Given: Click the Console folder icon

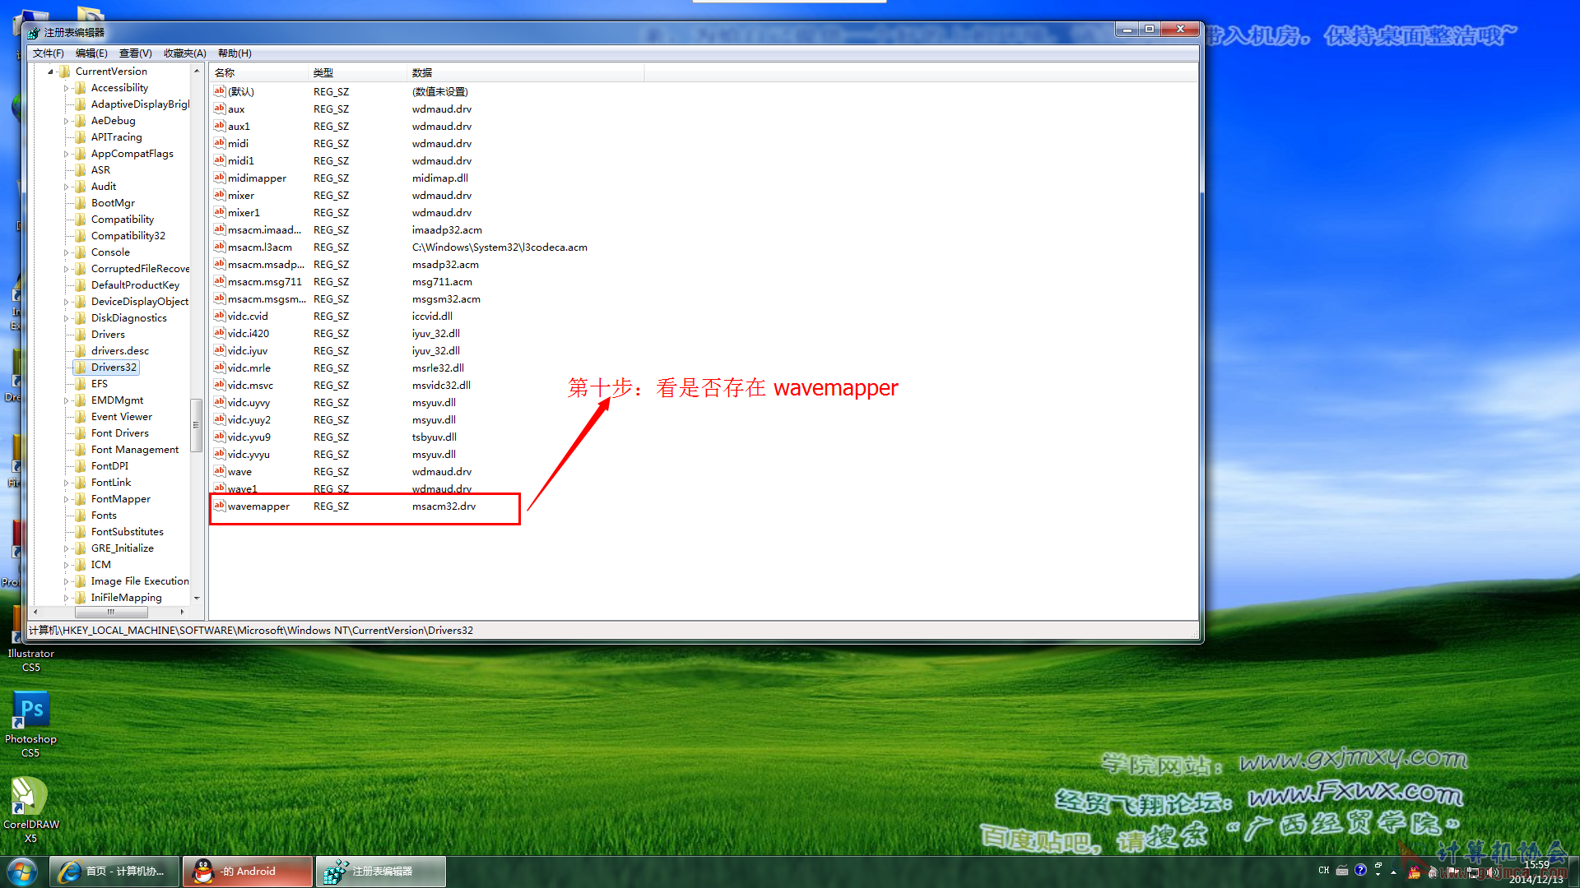Looking at the screenshot, I should click(x=81, y=252).
